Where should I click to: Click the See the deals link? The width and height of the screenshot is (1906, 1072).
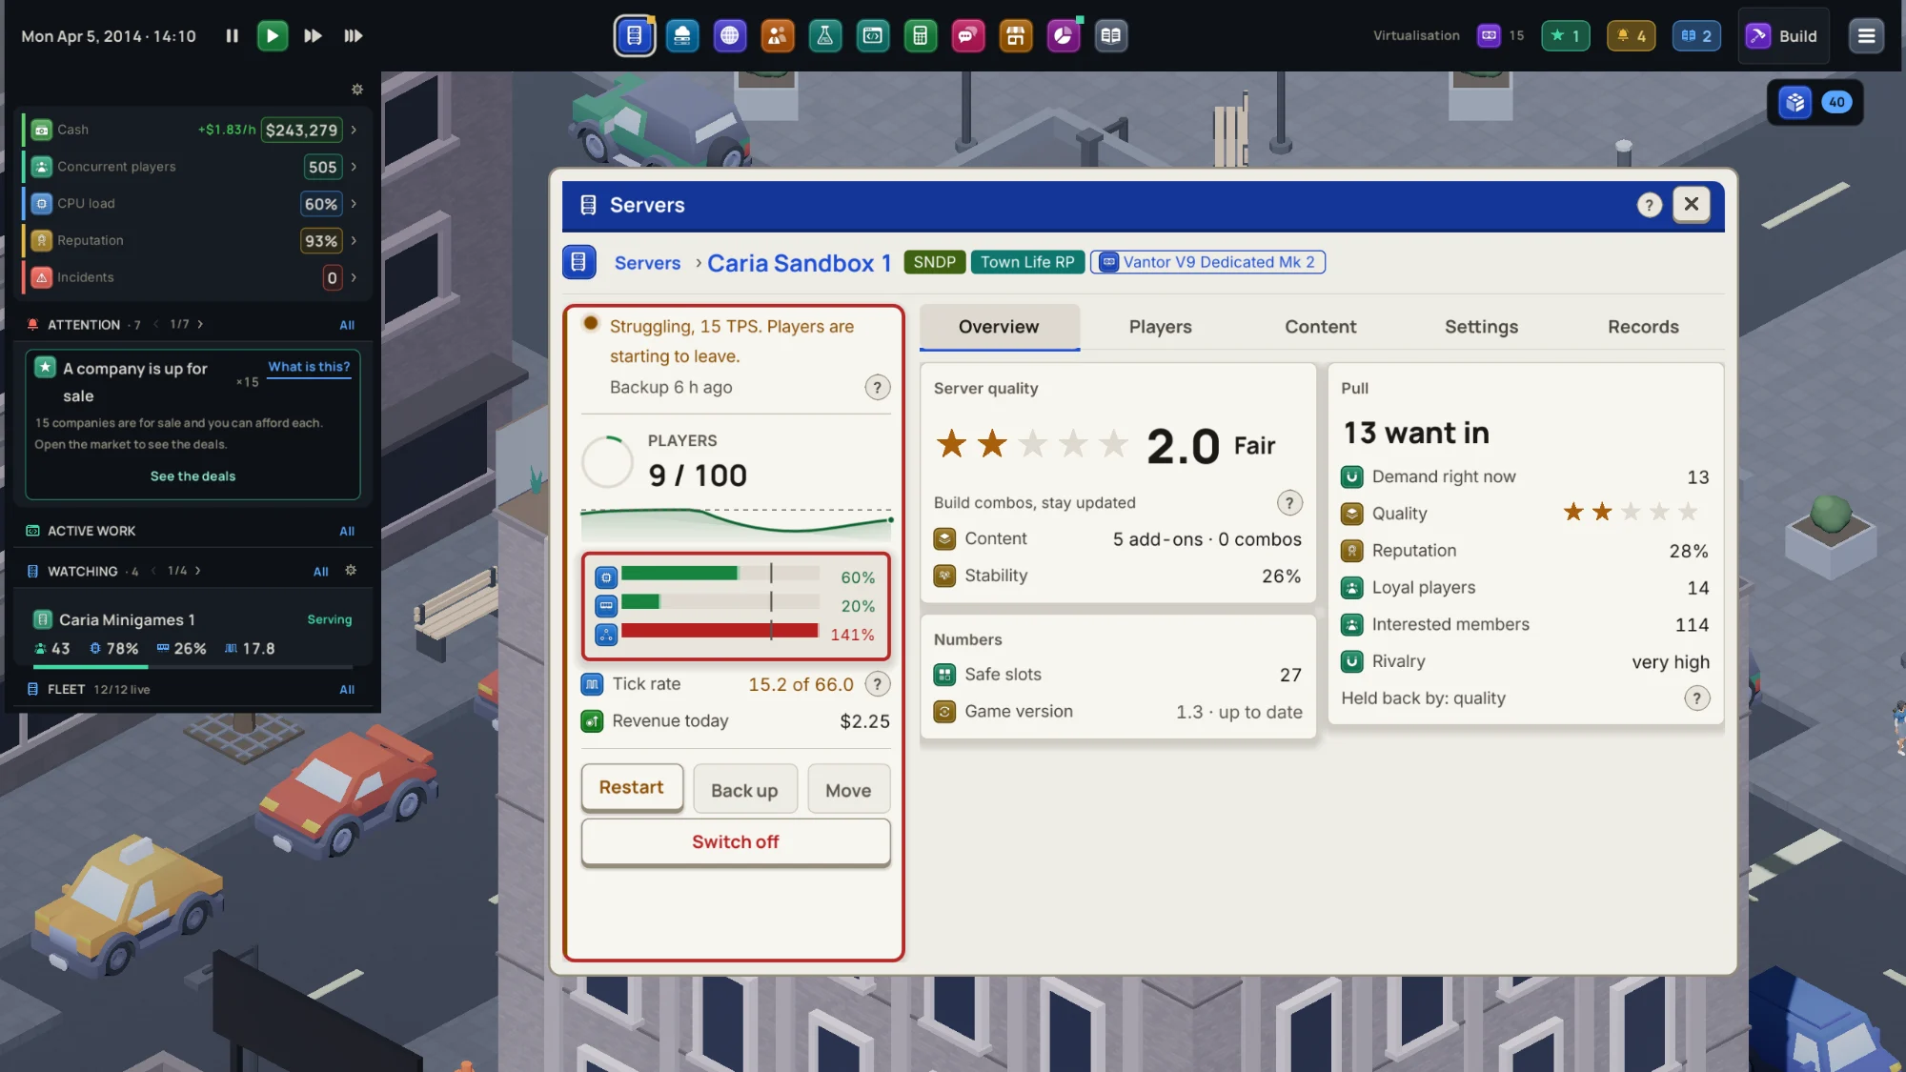(x=193, y=476)
